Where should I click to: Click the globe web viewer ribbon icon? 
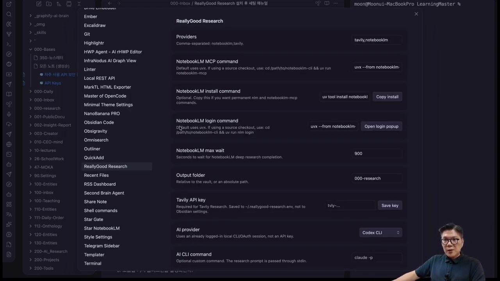(9, 144)
